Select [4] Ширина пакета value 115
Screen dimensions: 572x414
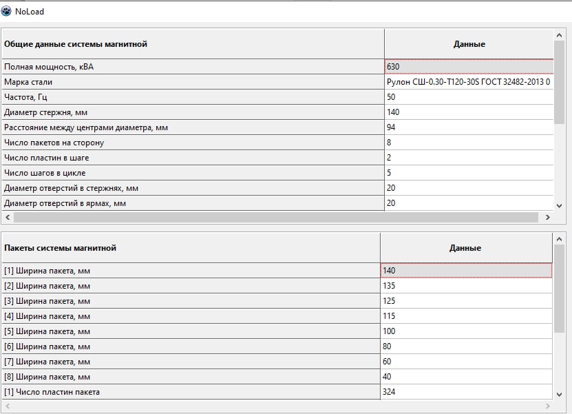[x=466, y=315]
